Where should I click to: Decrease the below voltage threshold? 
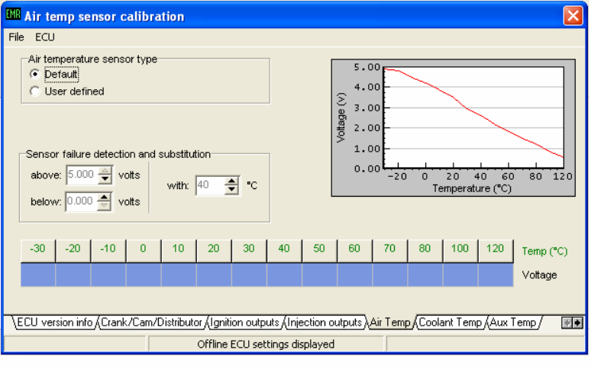click(x=104, y=206)
